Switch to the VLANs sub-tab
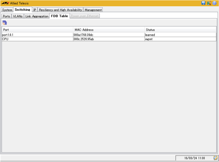Image resolution: width=219 pixels, height=162 pixels. click(x=18, y=16)
